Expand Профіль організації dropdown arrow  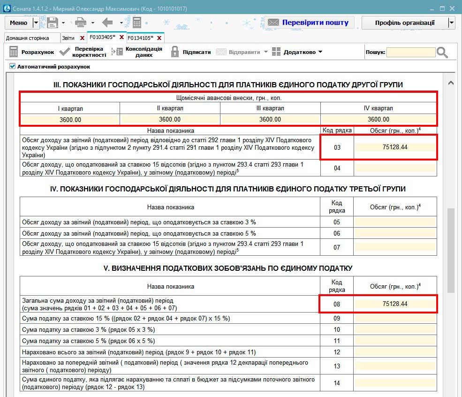point(451,23)
